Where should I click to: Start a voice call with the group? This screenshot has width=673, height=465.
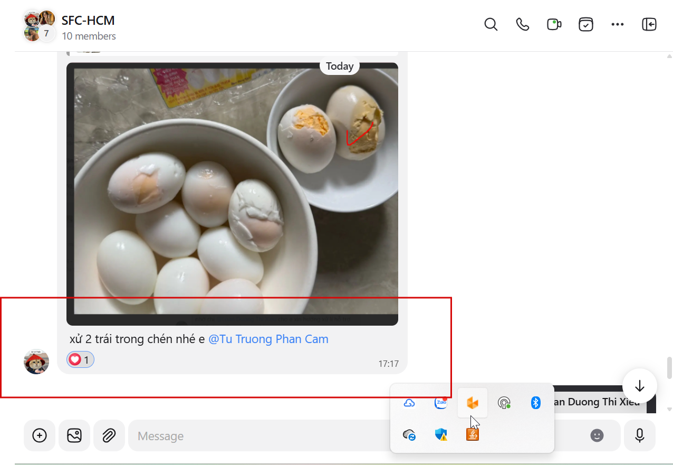523,24
